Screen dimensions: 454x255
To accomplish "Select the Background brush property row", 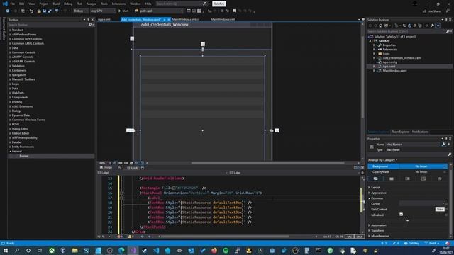I will pos(407,166).
